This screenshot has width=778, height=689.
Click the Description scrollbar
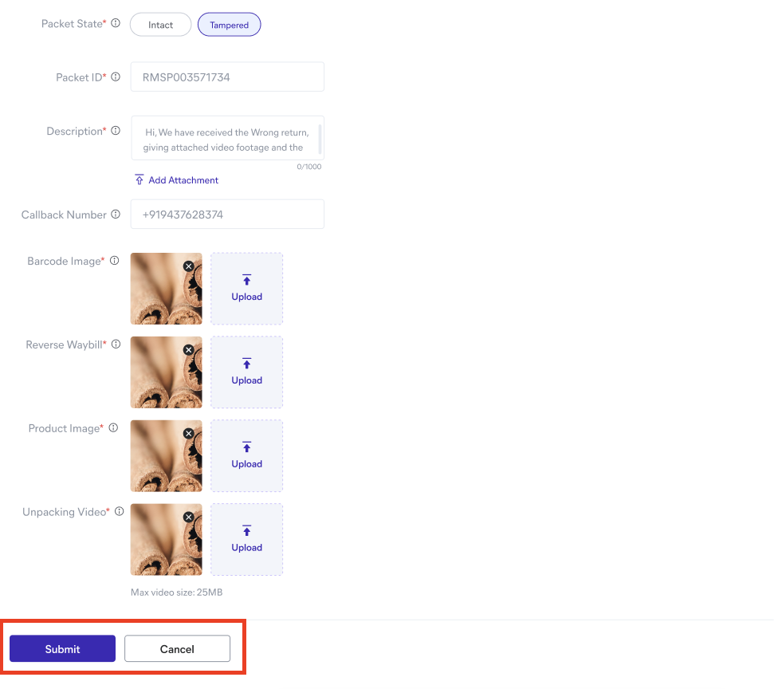pos(320,139)
